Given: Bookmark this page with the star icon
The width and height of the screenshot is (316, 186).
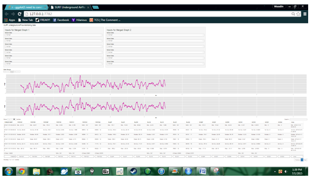Looking at the screenshot, I should 298,14.
